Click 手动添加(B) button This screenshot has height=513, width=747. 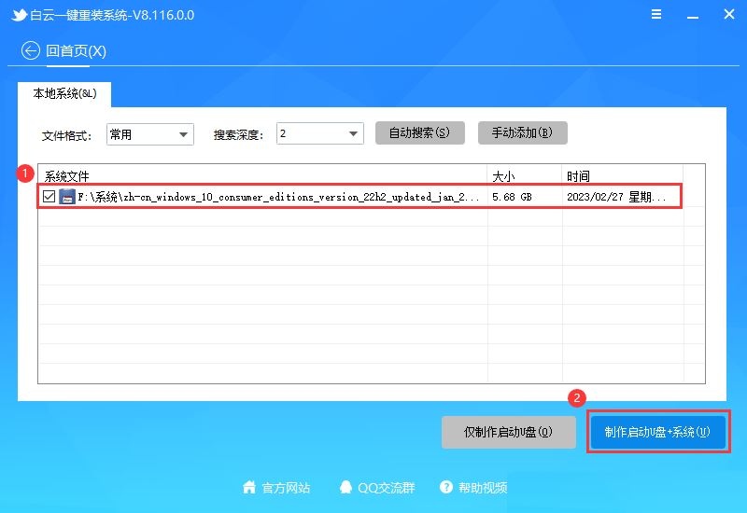coord(523,132)
